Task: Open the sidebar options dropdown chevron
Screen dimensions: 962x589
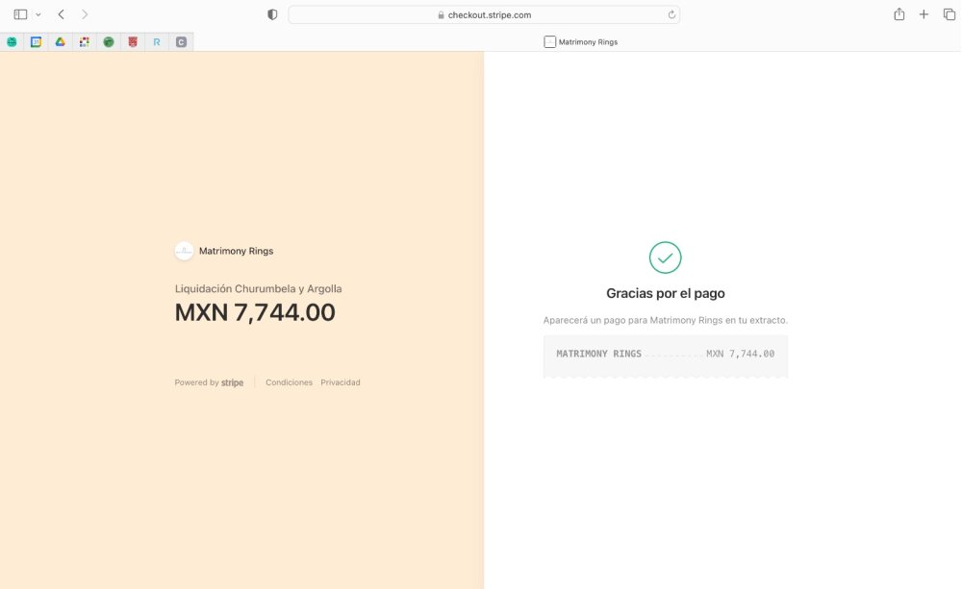Action: tap(38, 14)
